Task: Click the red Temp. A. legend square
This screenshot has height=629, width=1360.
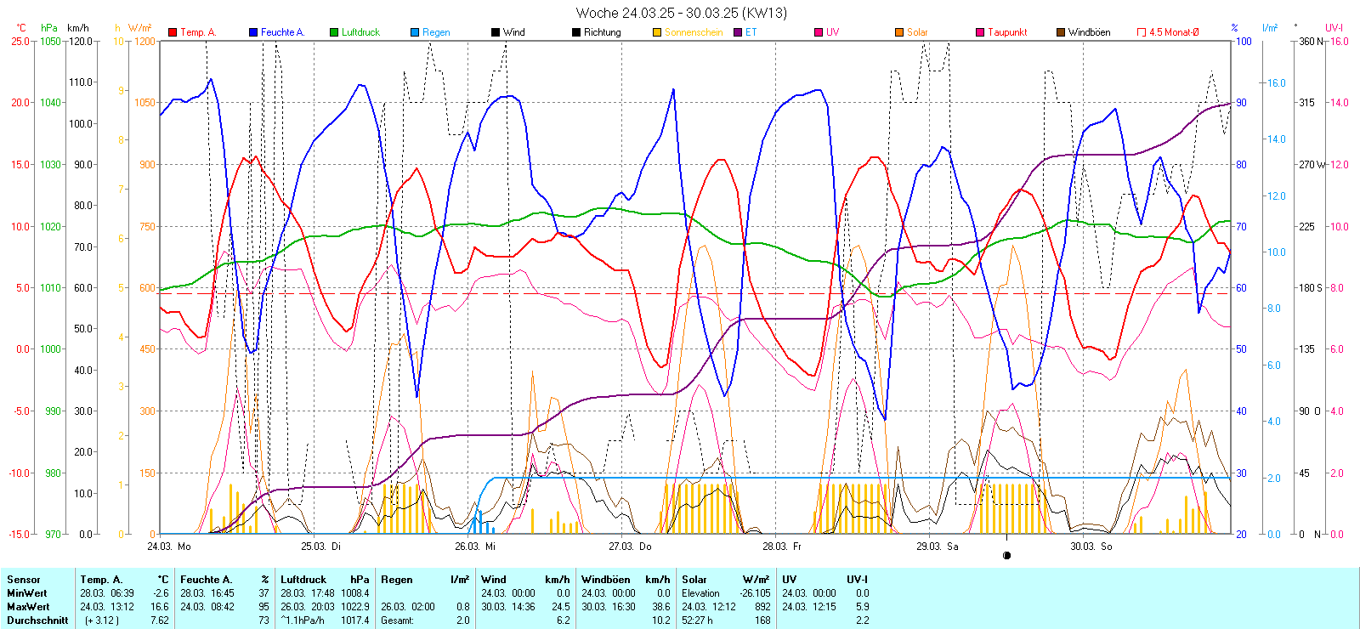Action: (x=173, y=32)
